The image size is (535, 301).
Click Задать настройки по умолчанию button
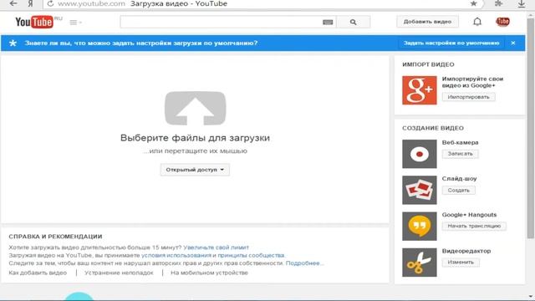click(x=451, y=43)
